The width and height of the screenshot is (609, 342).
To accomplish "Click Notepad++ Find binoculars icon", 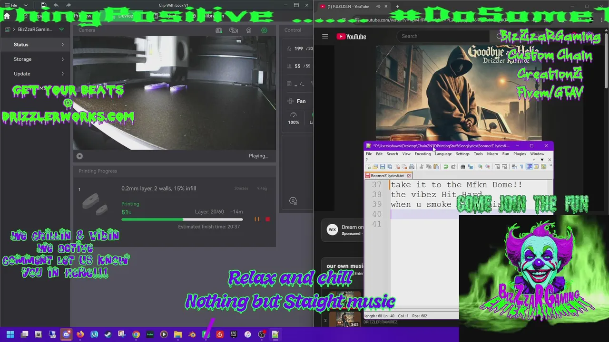I will point(463,167).
